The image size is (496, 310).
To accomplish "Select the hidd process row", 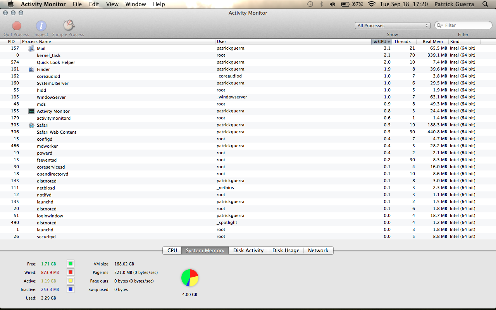I will click(248, 90).
